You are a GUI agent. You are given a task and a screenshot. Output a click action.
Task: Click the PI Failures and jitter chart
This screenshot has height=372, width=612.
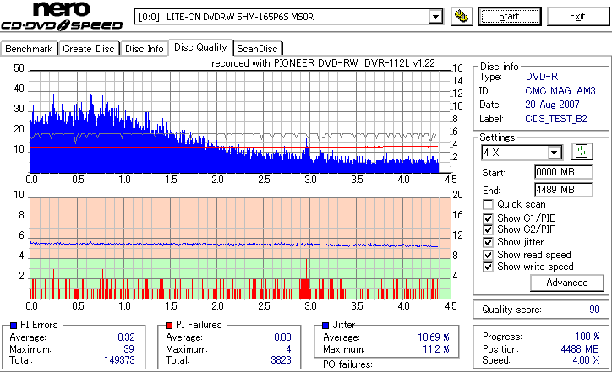240,249
